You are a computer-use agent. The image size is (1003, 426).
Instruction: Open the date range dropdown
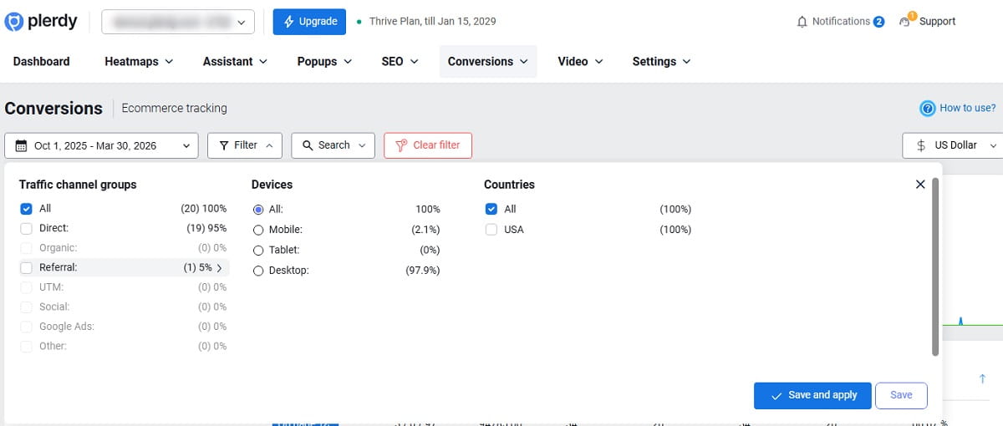[x=101, y=145]
